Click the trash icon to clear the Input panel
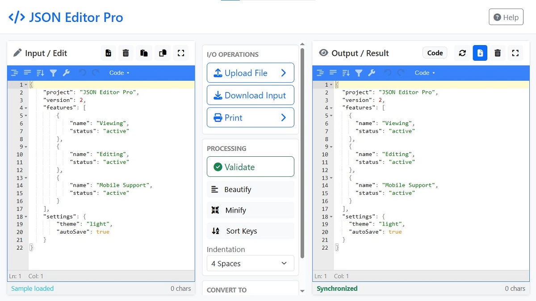 pyautogui.click(x=126, y=53)
